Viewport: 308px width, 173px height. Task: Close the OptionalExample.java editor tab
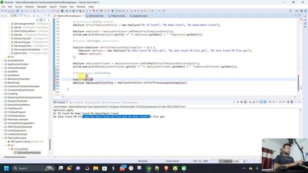83,16
